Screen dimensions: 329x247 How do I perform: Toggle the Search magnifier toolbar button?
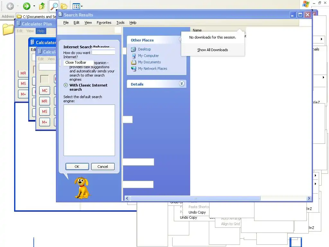click(x=54, y=6)
